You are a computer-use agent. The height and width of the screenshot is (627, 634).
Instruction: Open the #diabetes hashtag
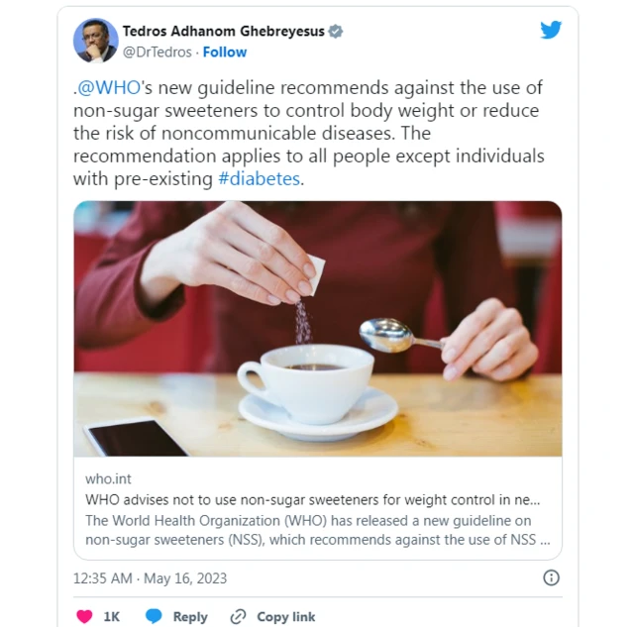[260, 178]
